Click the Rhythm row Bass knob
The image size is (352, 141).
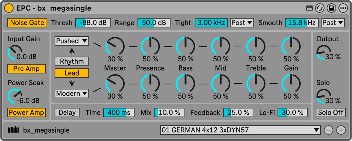tap(186, 46)
